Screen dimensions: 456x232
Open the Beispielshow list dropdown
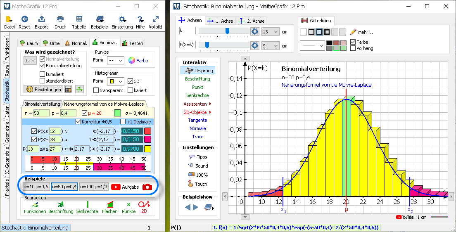click(x=209, y=207)
